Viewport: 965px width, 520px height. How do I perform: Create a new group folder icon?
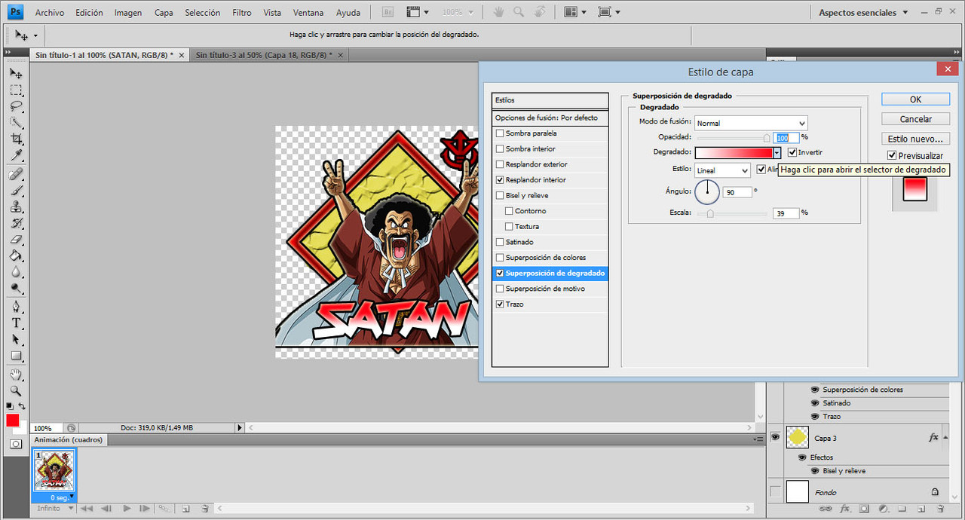(901, 509)
